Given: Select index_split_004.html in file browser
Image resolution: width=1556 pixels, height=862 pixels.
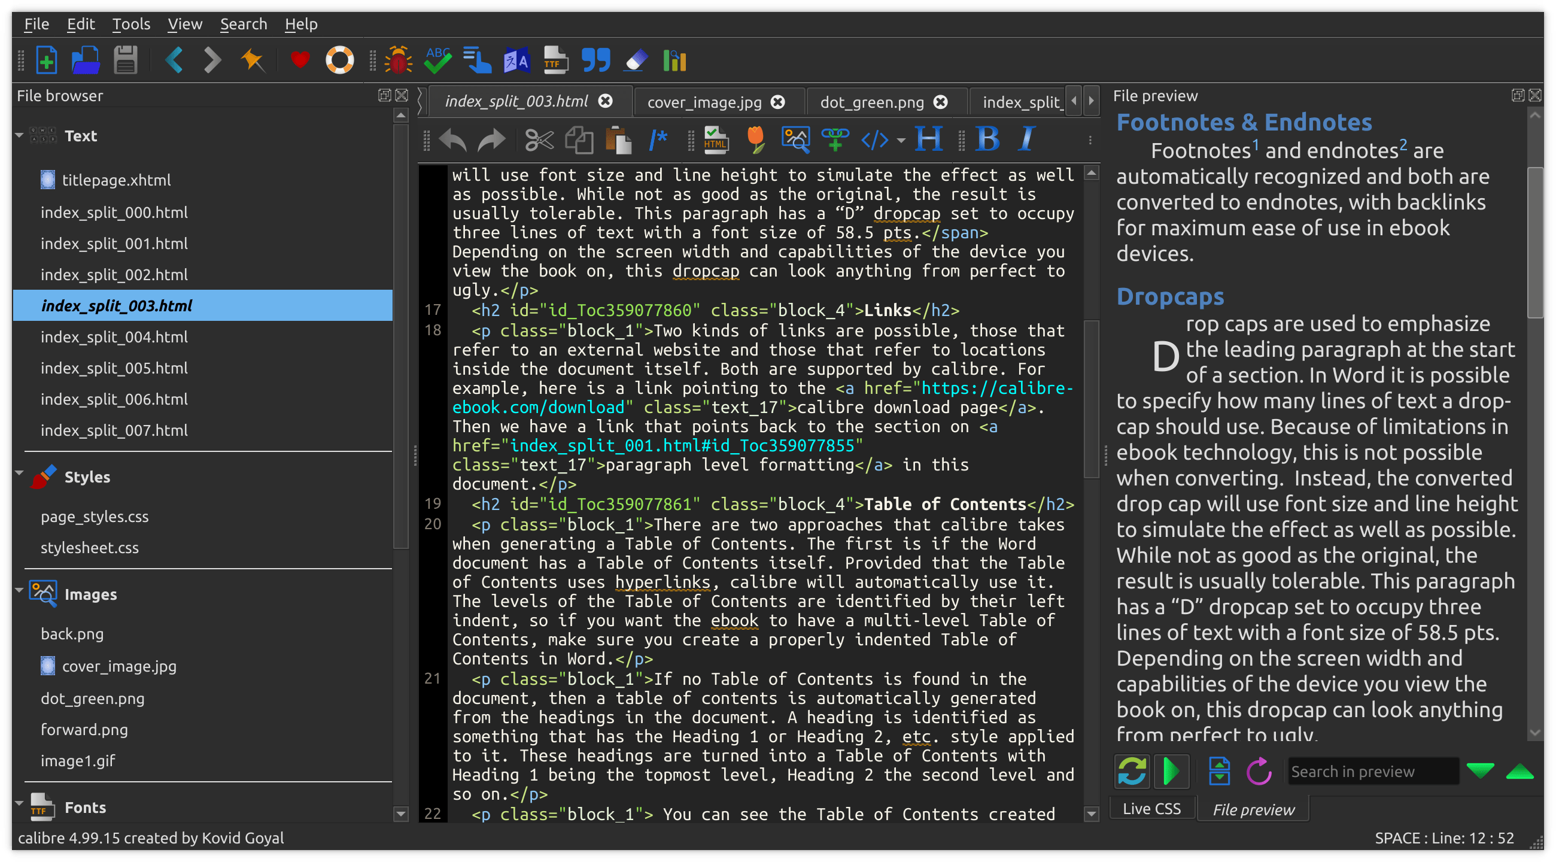Looking at the screenshot, I should click(x=114, y=336).
